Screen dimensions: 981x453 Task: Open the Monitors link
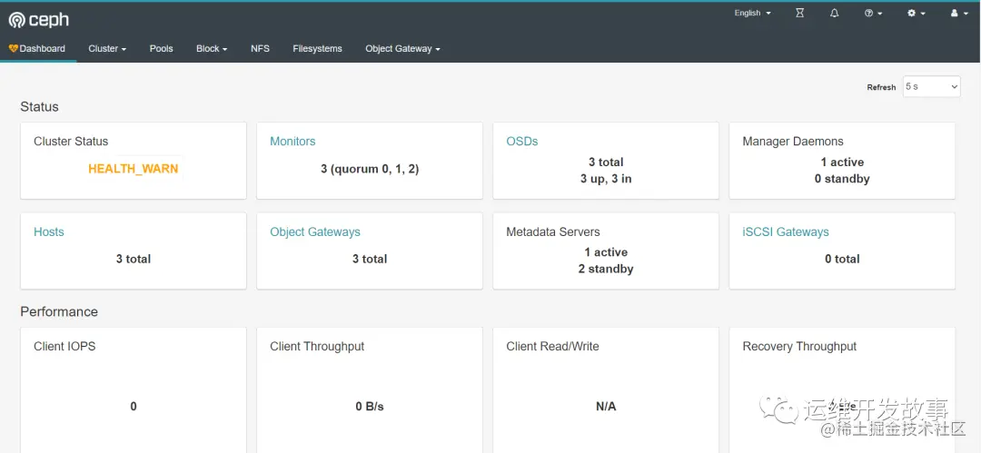click(x=292, y=142)
